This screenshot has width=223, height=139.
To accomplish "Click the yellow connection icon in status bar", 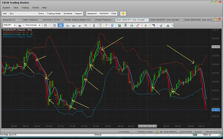I will pos(157,132).
